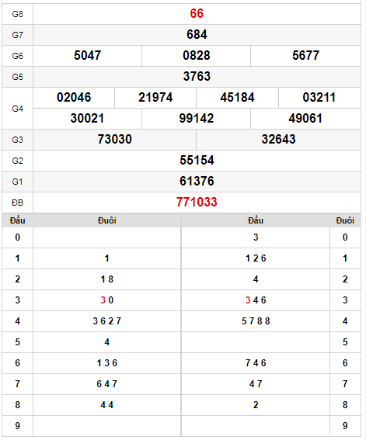The image size is (366, 440).
Task: Click the G7 row label
Action: 17,35
